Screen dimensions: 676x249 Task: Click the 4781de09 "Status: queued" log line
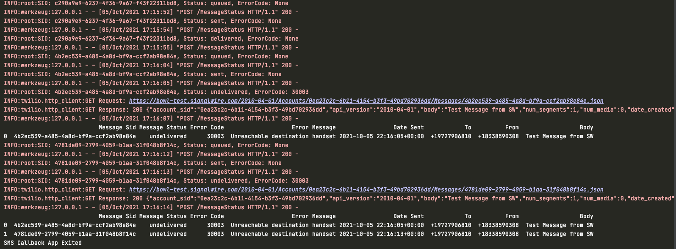[146, 145]
